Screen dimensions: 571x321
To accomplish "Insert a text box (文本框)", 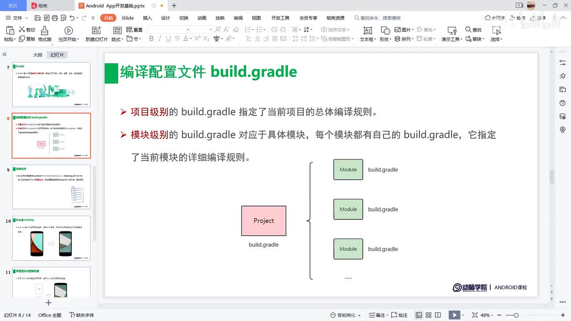I will point(368,34).
